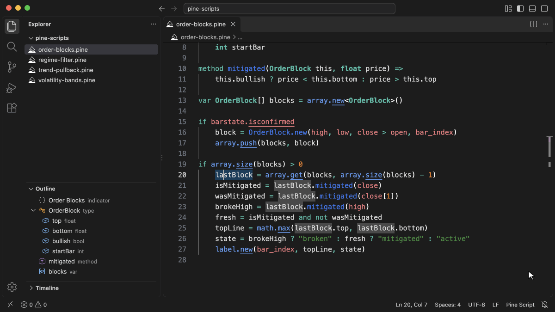The height and width of the screenshot is (312, 555).
Task: Go back with the left arrow
Action: coord(161,9)
